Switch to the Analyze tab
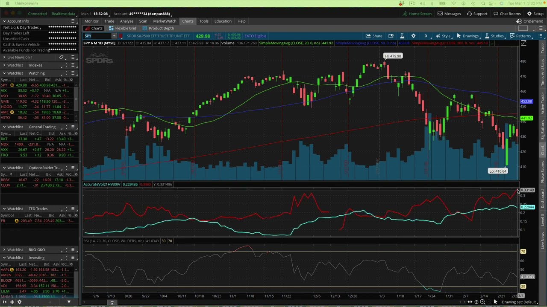The image size is (547, 307). pos(126,21)
